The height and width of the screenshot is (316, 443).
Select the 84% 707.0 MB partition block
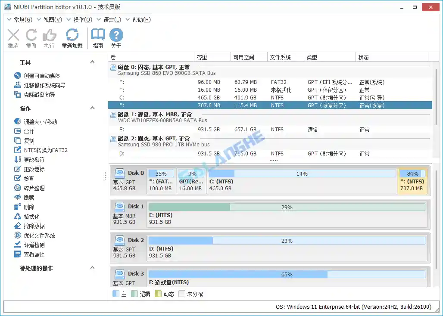tap(412, 181)
